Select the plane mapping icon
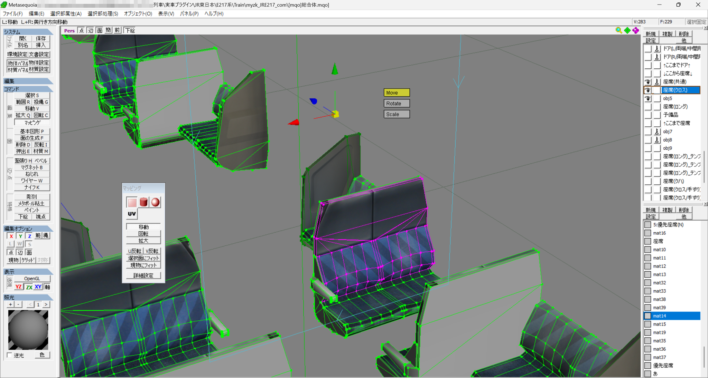708x378 pixels. tap(132, 202)
